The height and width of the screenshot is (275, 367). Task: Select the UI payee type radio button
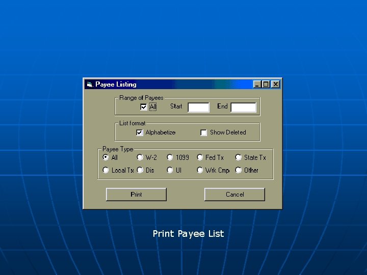coord(170,170)
